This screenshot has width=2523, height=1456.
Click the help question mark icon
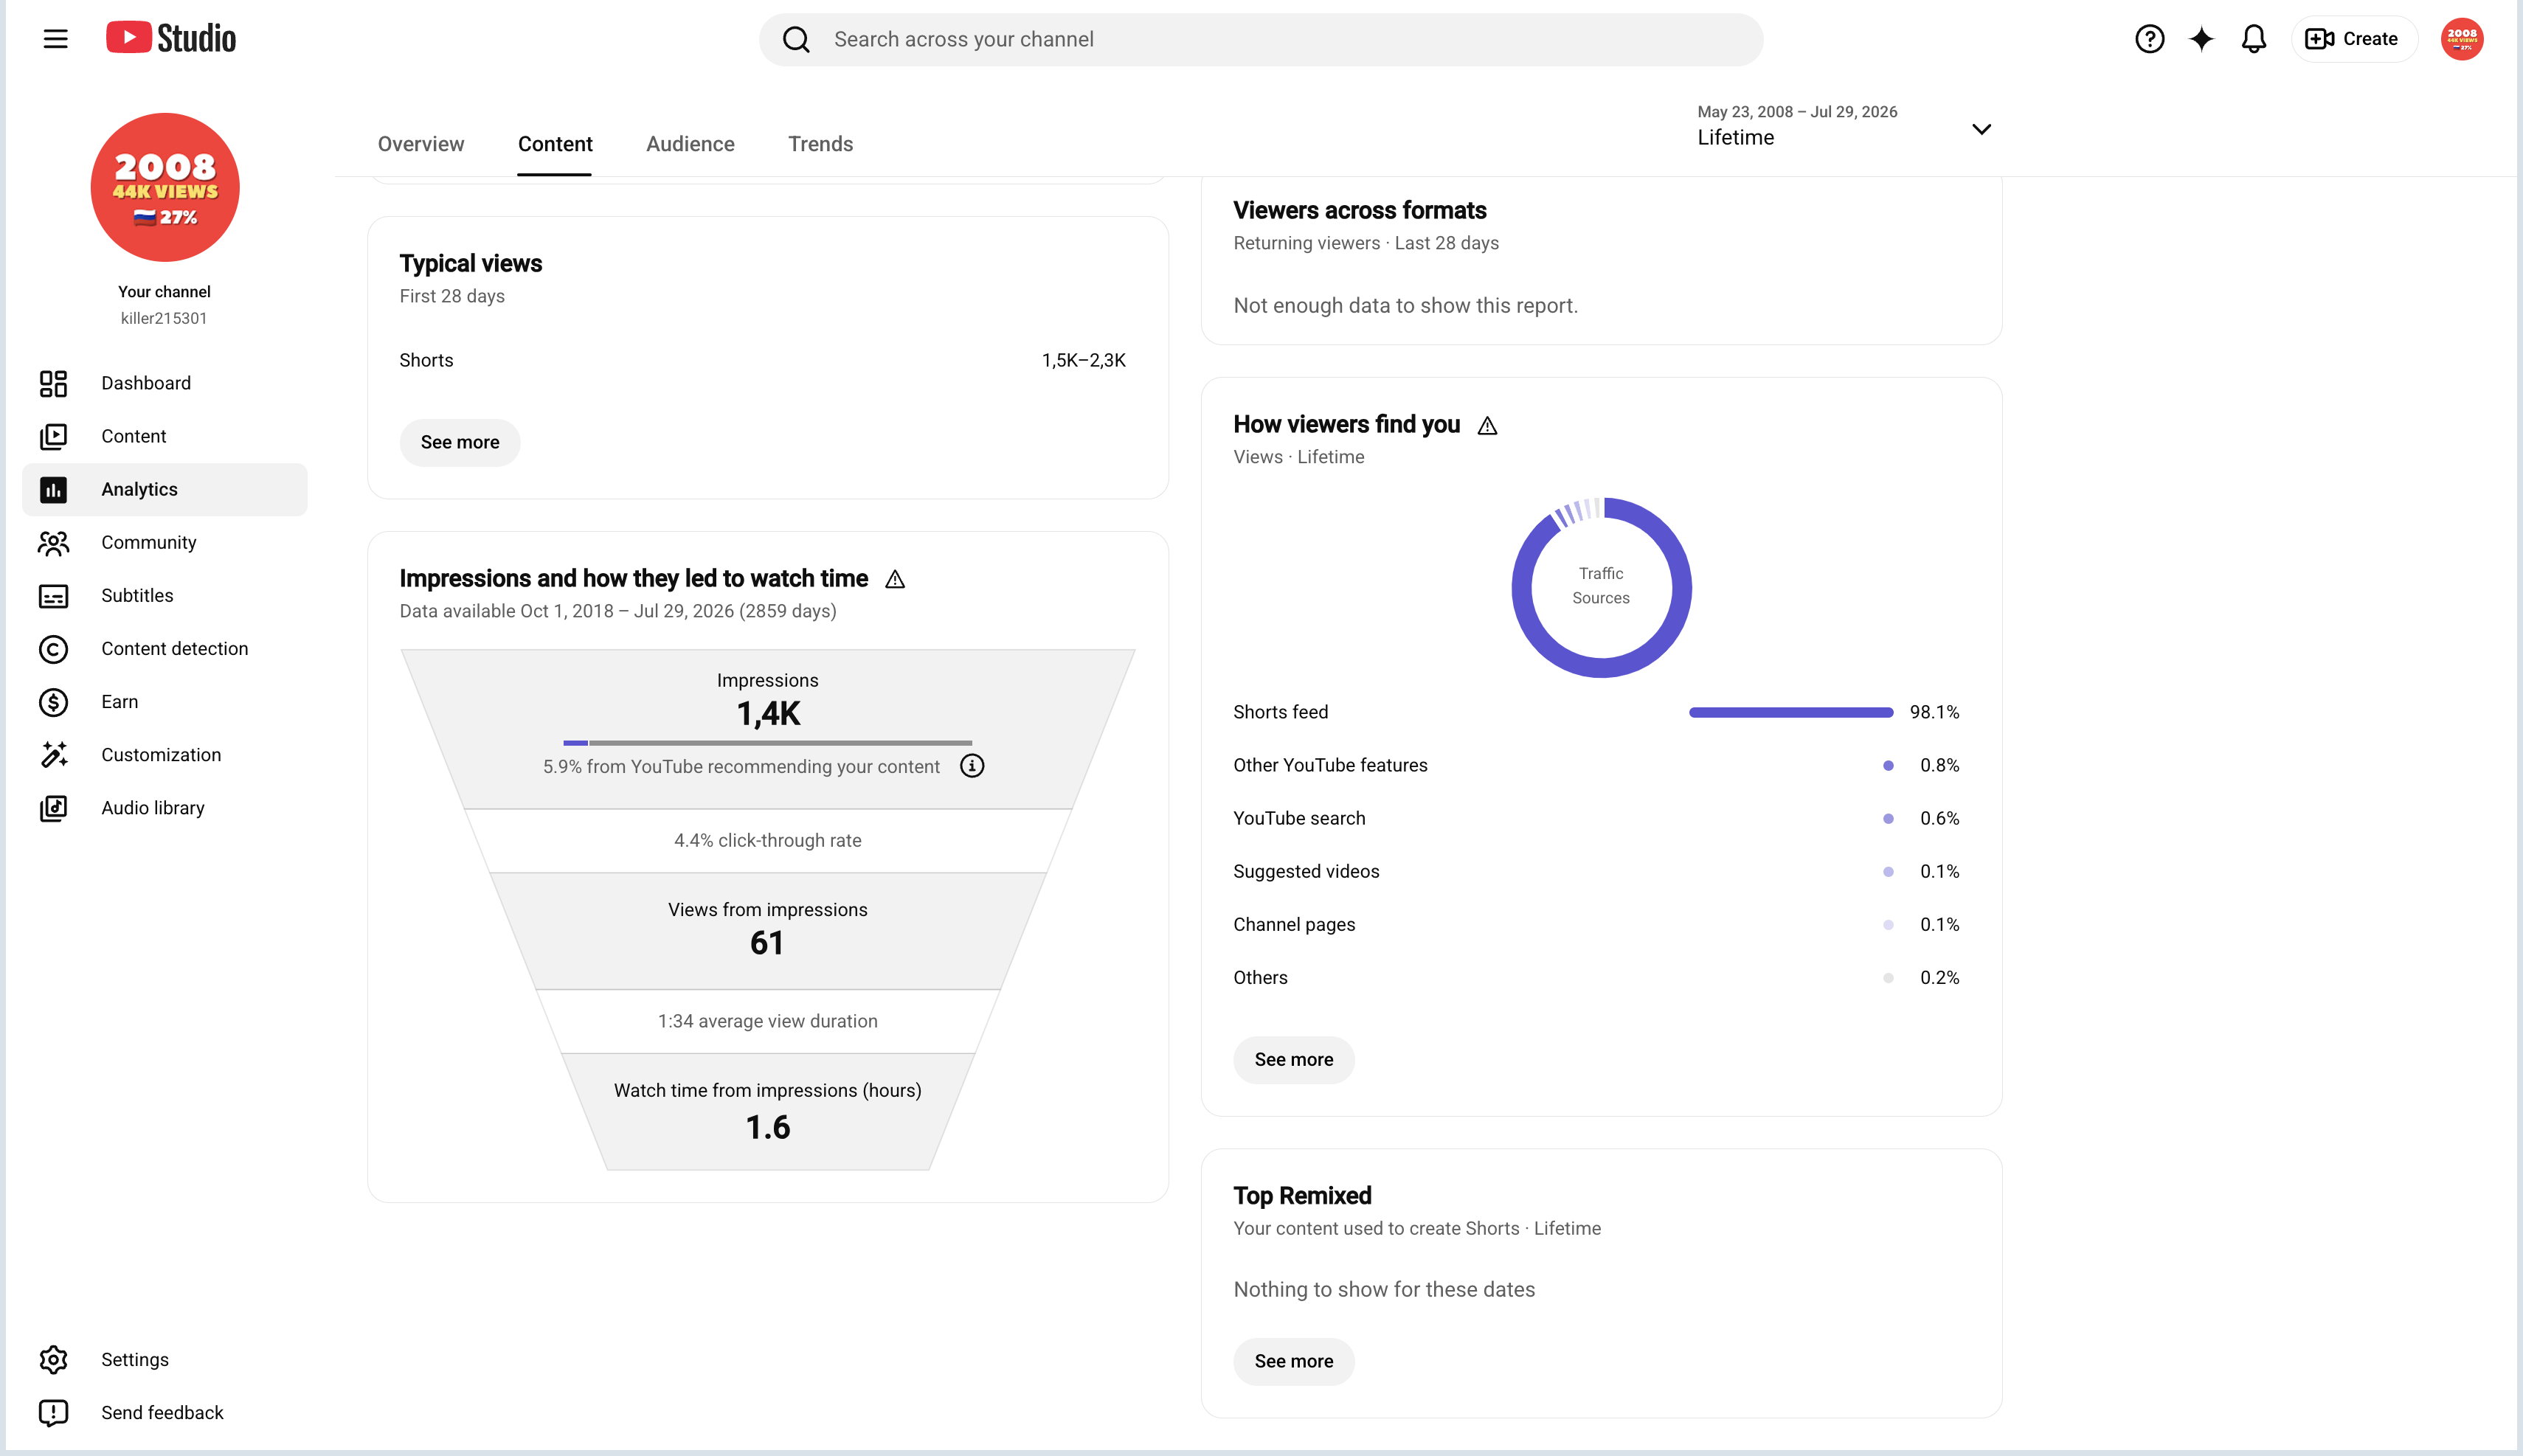point(2149,39)
